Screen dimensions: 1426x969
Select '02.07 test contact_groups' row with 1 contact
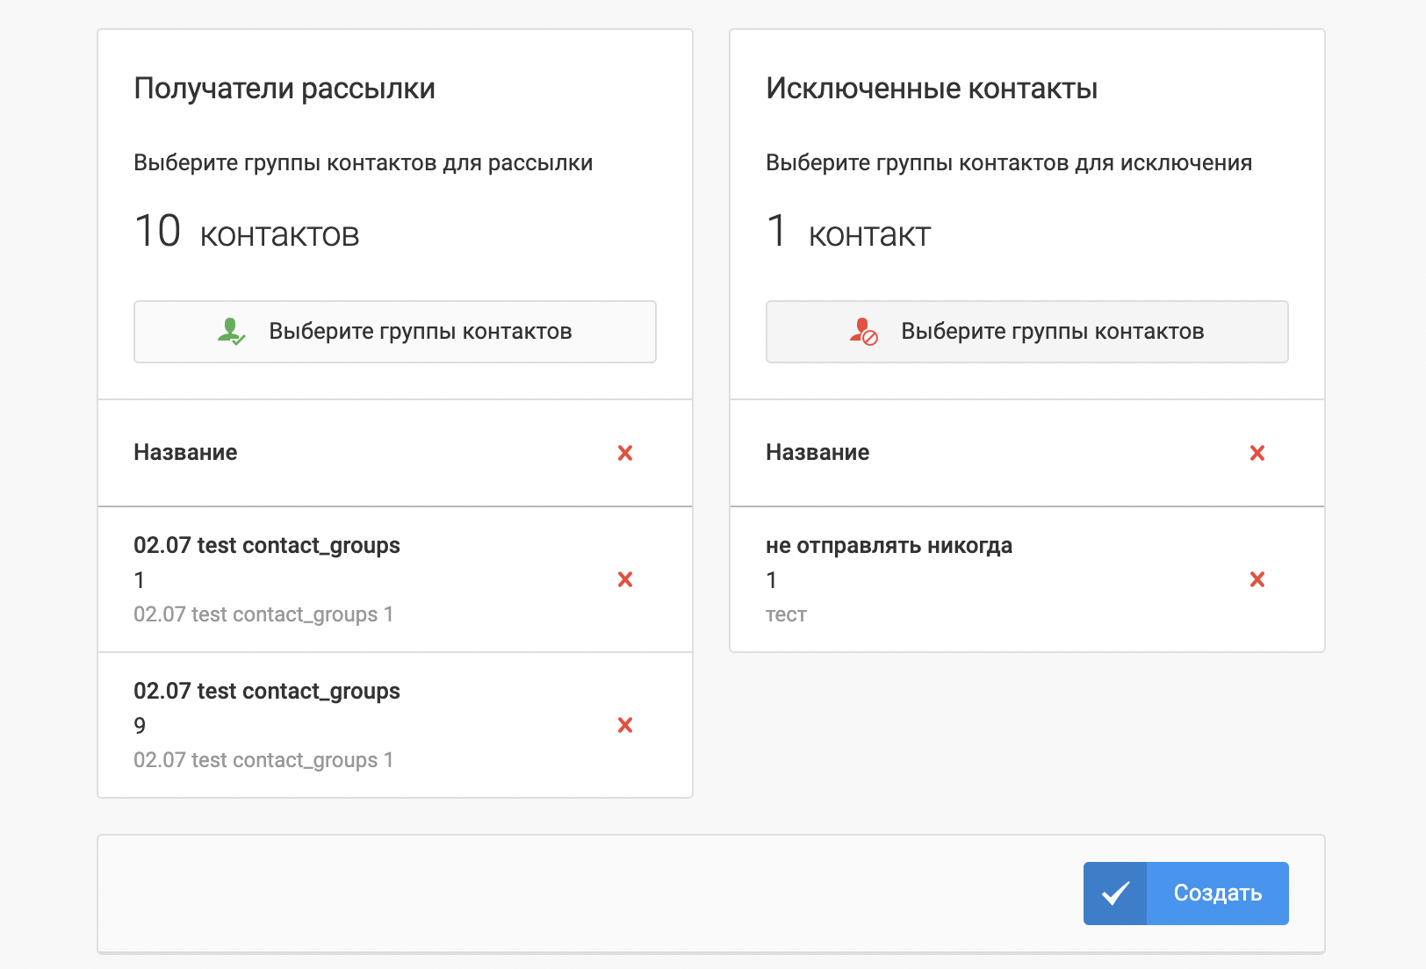click(395, 579)
